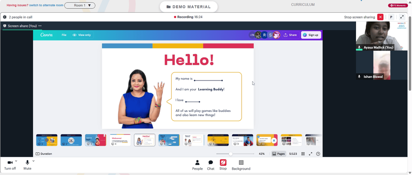Open call settings gear icon

point(5,17)
